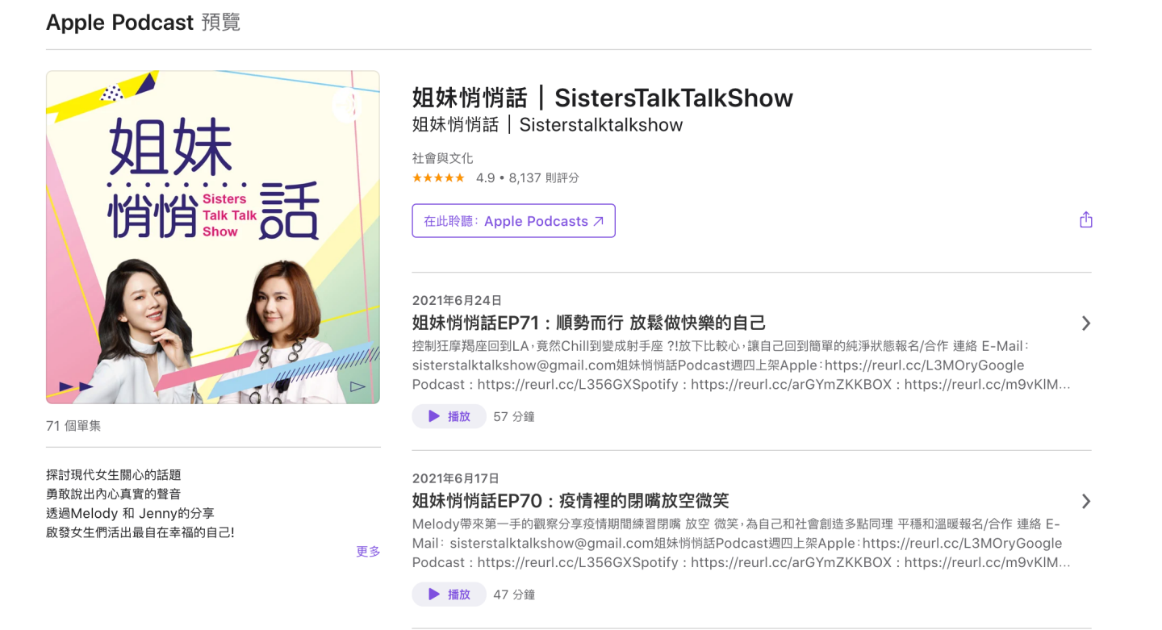This screenshot has height=630, width=1162.
Task: Open the 在此聆聽: Apple Podcasts button
Action: point(513,221)
